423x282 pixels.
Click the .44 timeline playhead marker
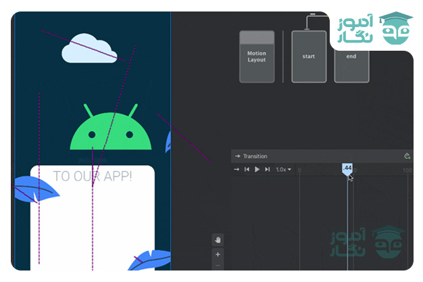tap(347, 168)
